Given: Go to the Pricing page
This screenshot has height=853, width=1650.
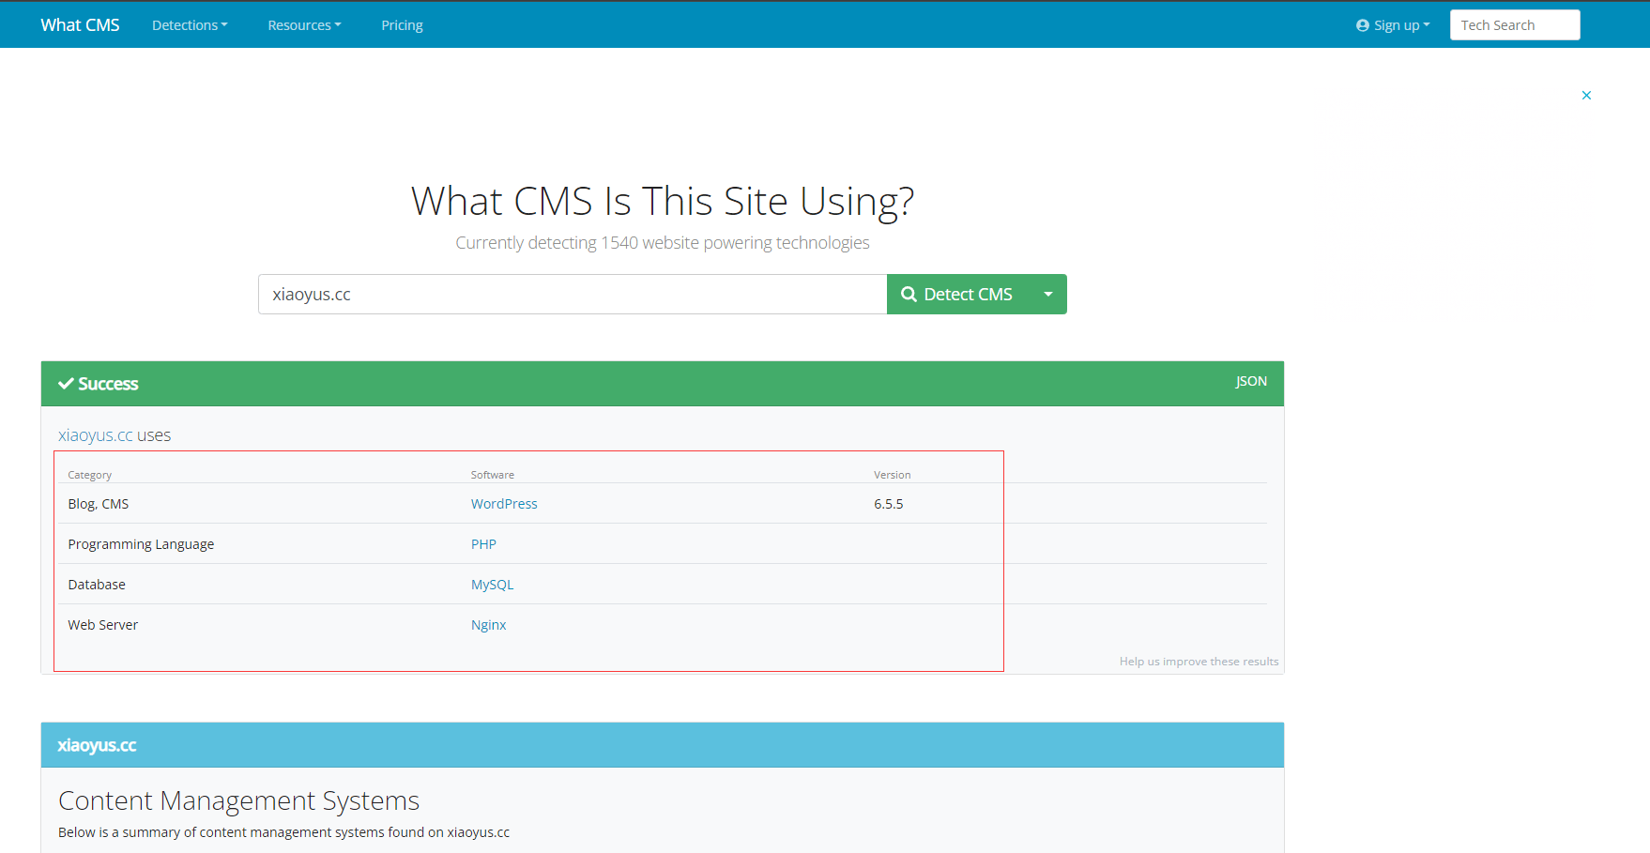Looking at the screenshot, I should pos(402,25).
